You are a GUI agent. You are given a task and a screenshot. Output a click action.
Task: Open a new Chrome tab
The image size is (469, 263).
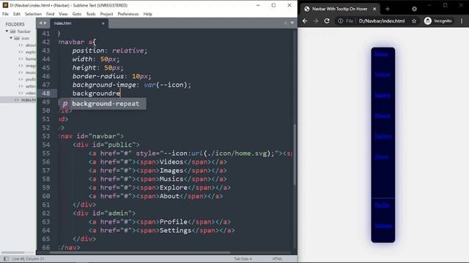tap(388, 9)
